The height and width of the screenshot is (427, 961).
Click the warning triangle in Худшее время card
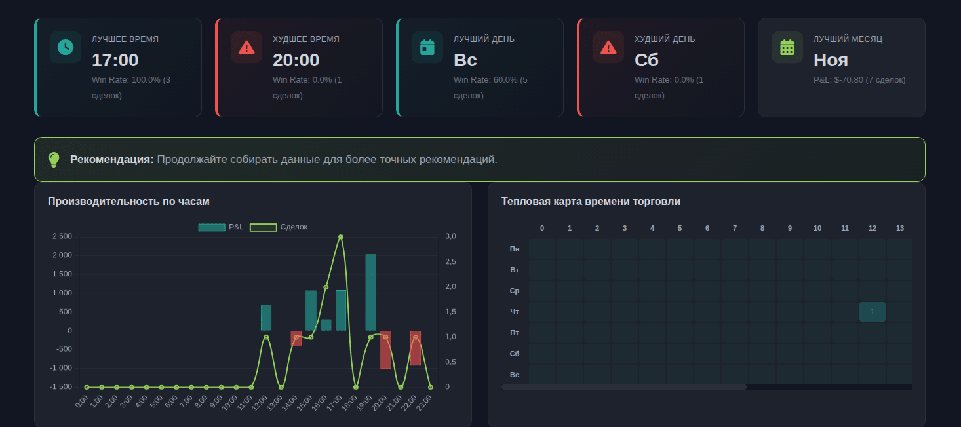tap(246, 47)
